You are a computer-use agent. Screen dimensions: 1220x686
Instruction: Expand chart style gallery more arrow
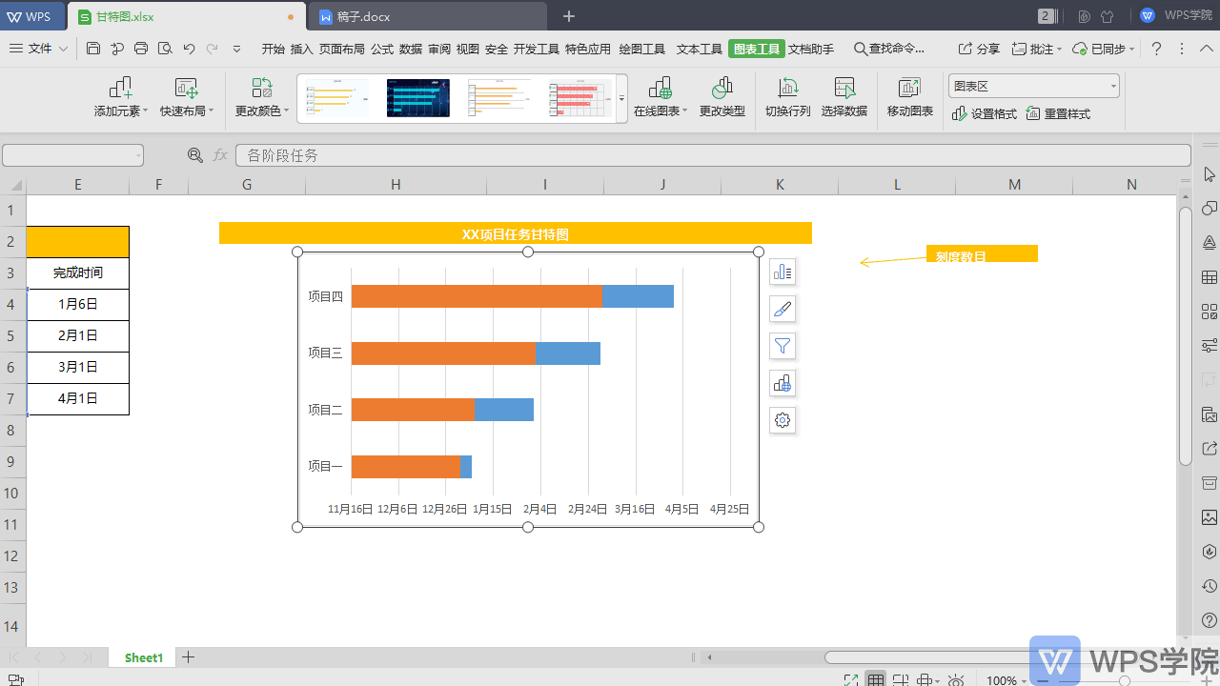tap(621, 99)
